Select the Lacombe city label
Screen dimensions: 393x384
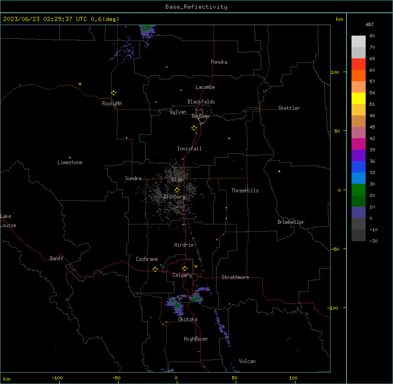[205, 87]
